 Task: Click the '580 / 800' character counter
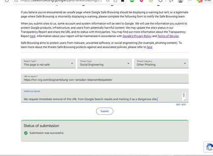[181, 105]
